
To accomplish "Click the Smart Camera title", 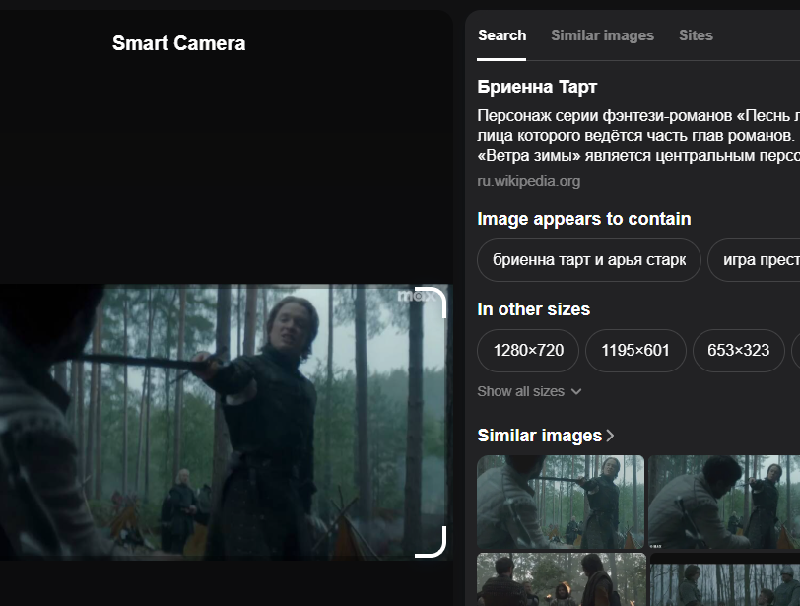I will tap(178, 43).
